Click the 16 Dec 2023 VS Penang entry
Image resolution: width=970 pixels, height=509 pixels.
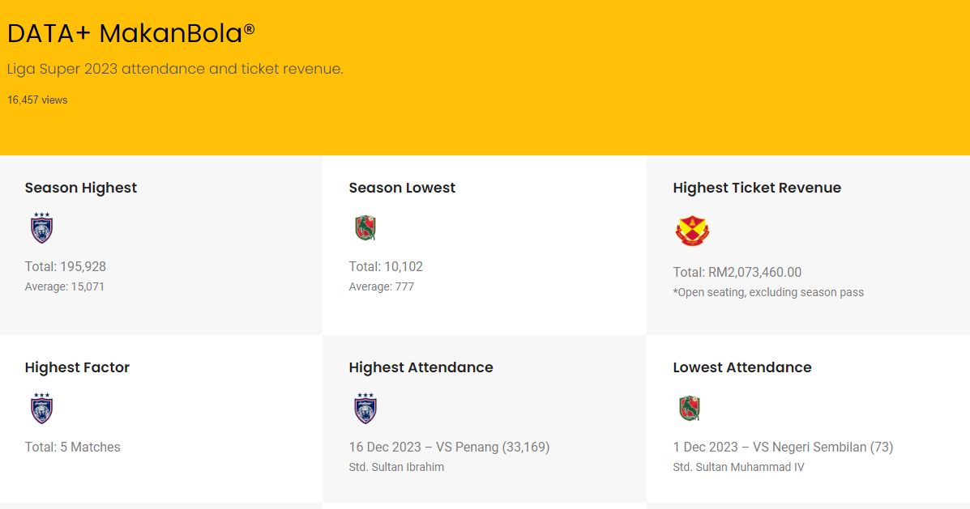[449, 447]
